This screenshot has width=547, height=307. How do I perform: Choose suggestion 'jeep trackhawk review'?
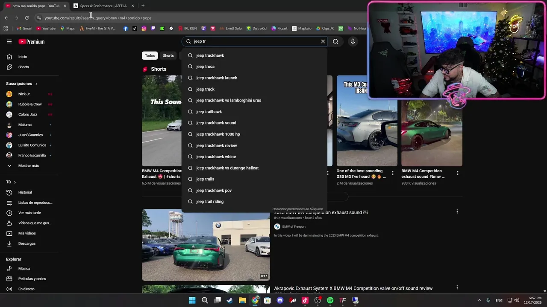[x=254, y=145]
